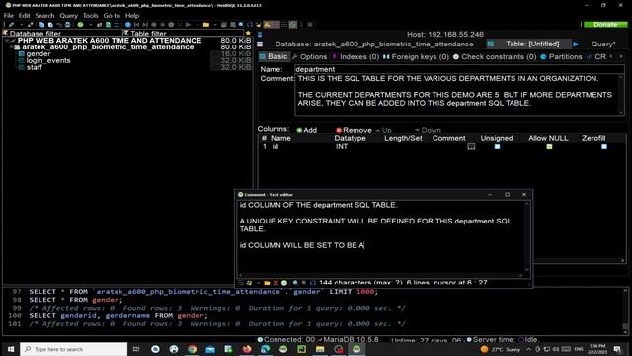632x356 pixels.
Task: Click the red X icon in text editor toolbar
Action: (x=276, y=283)
